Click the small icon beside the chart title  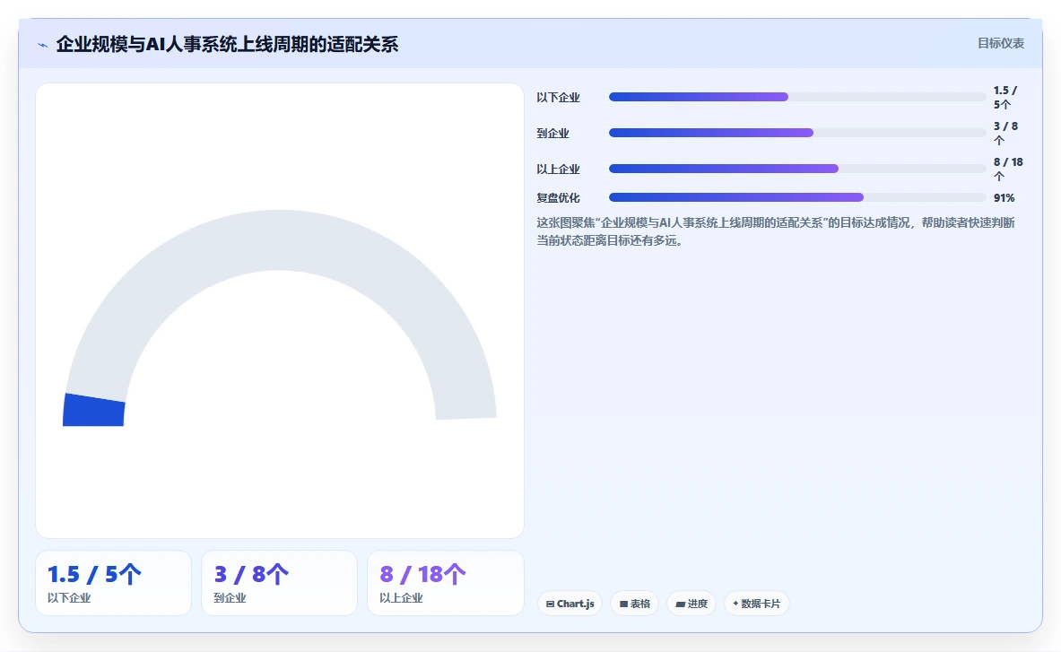(43, 45)
